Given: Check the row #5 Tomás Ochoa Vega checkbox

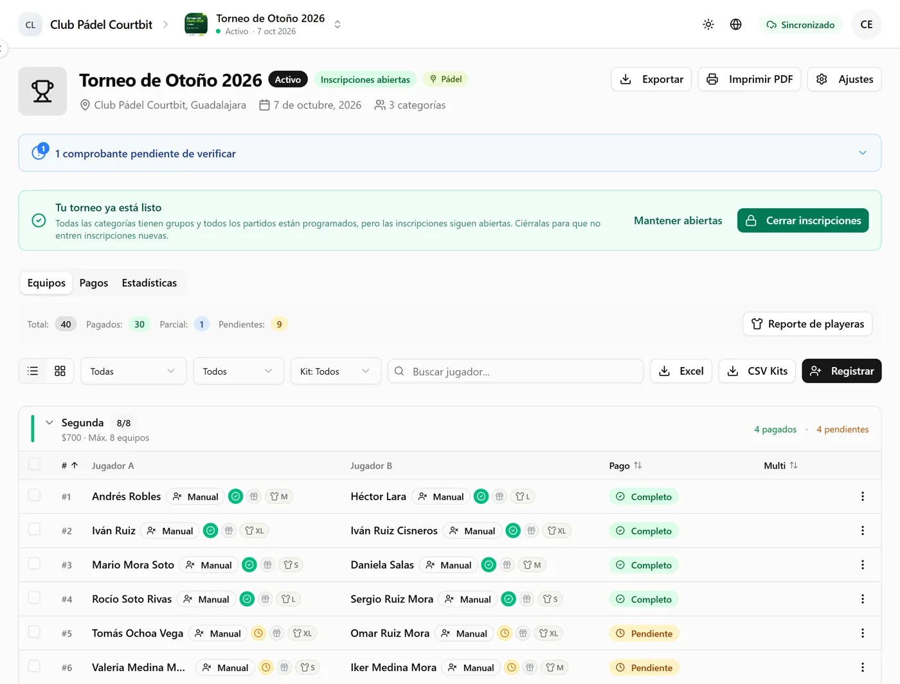Looking at the screenshot, I should click(35, 632).
